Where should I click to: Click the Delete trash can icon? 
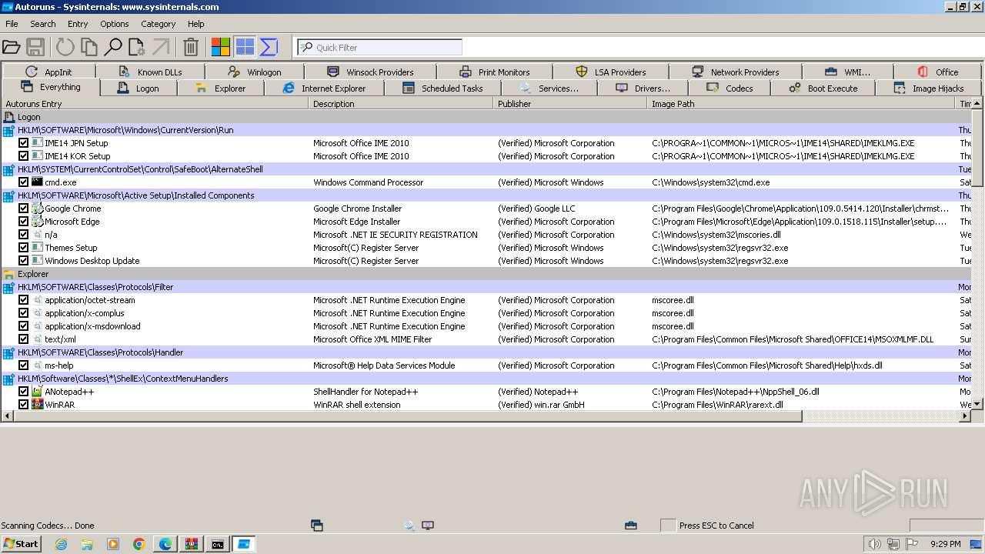click(x=191, y=47)
